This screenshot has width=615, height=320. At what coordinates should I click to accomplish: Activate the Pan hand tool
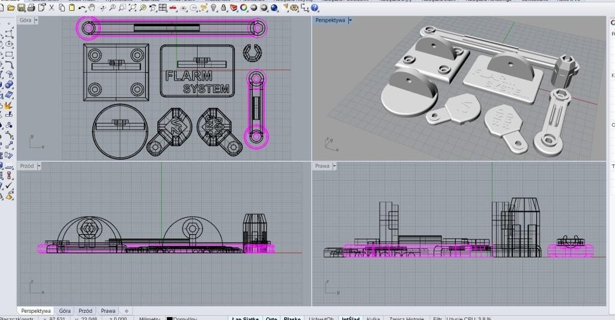(x=92, y=7)
